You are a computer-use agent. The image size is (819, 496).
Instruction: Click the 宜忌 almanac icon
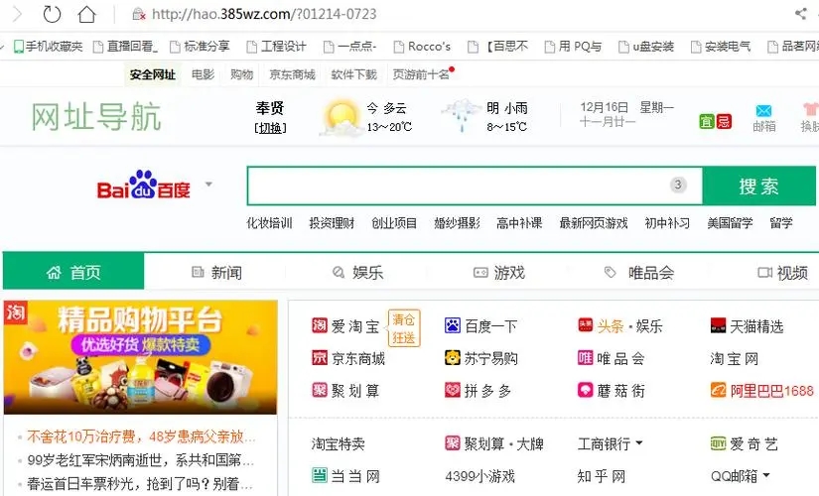pyautogui.click(x=715, y=122)
